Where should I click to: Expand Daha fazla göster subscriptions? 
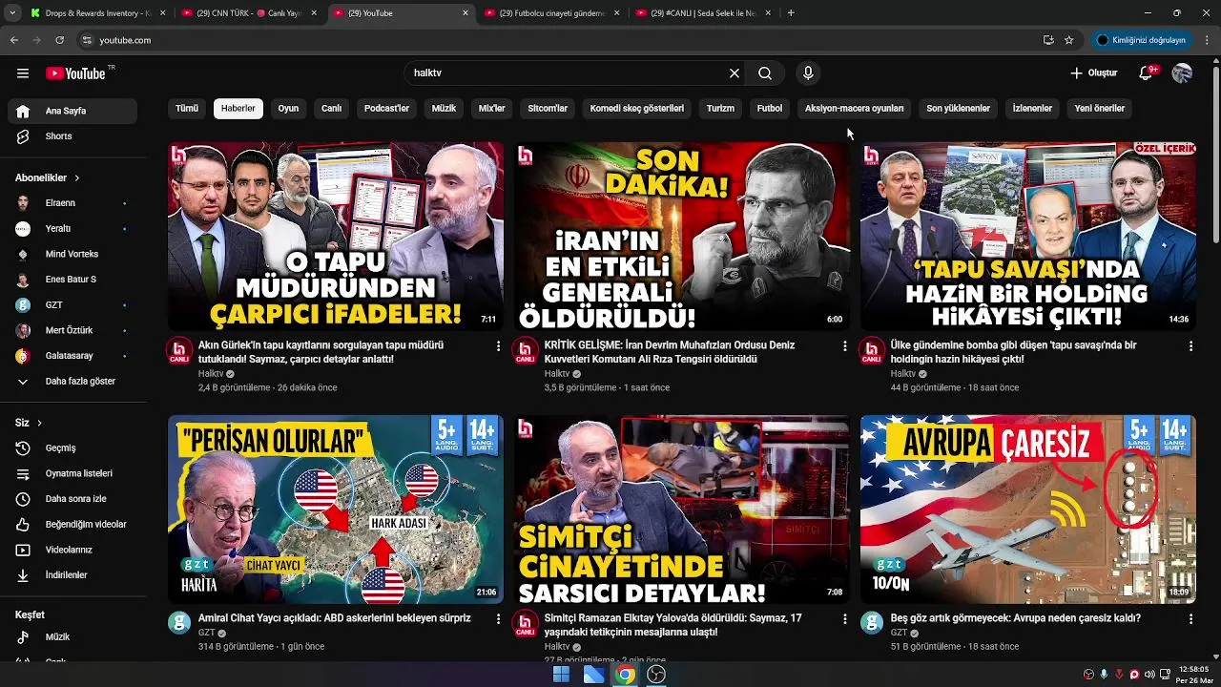point(72,382)
